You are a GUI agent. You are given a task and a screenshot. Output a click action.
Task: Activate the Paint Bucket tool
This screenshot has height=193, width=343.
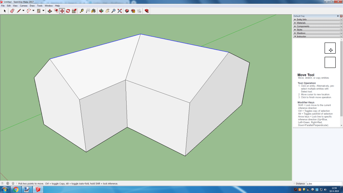tap(93, 11)
